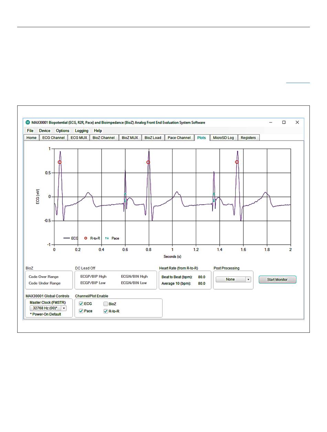Click the ECG line legend swatch
The image size is (327, 432).
point(66,238)
